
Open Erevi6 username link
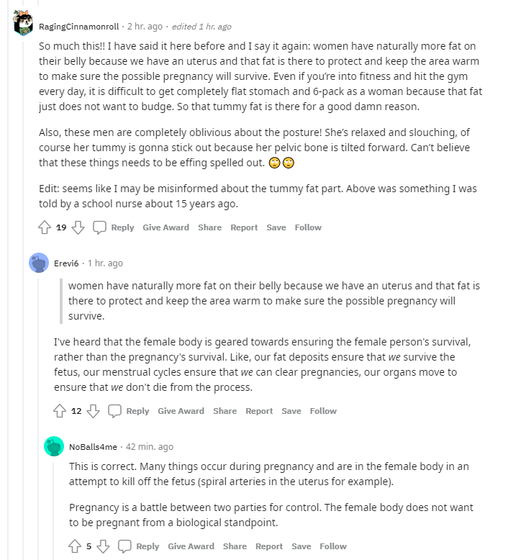[66, 263]
